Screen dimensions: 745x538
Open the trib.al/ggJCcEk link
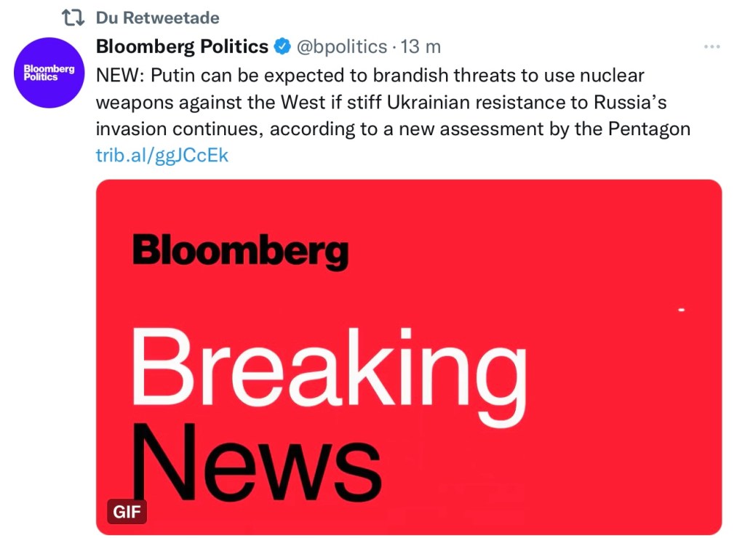coord(162,156)
